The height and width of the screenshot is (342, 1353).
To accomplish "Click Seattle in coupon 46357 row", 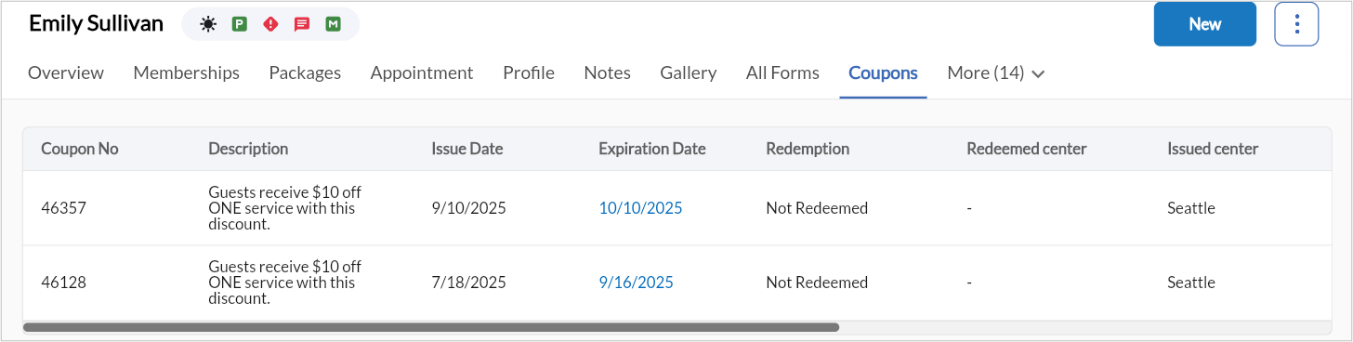I will pyautogui.click(x=1191, y=208).
